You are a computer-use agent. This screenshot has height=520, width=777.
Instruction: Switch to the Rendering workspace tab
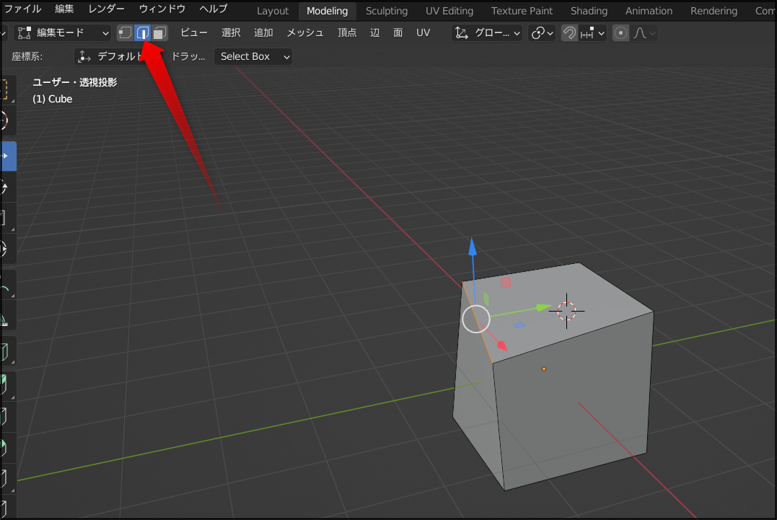click(x=714, y=11)
